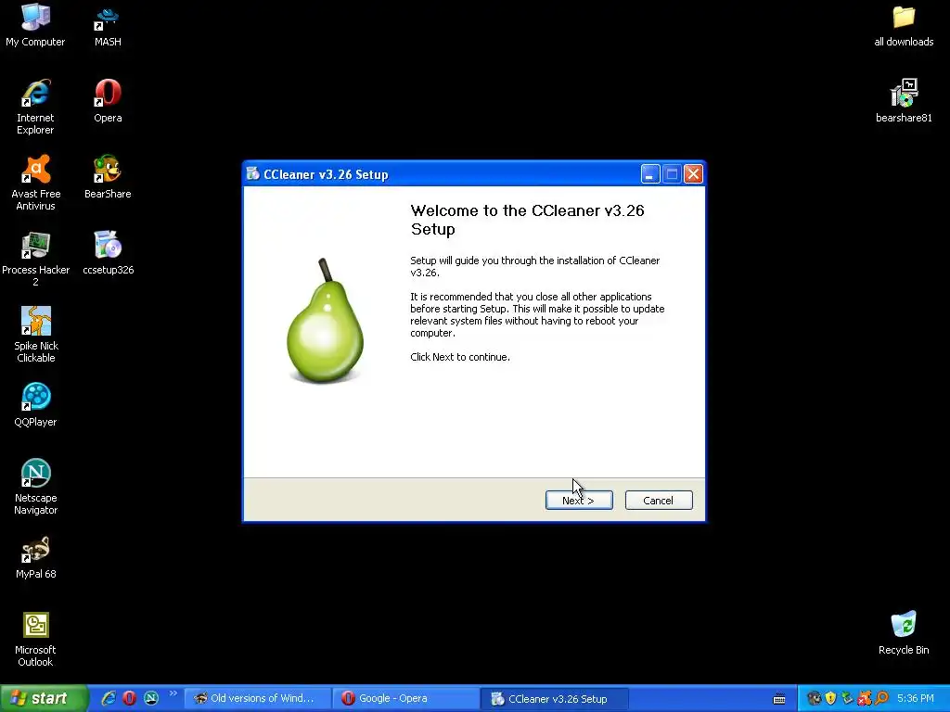Viewport: 950px width, 712px height.
Task: Click the 5:36 PM system clock
Action: [916, 698]
